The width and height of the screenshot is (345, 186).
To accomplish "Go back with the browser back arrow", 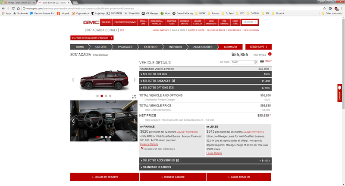I will [x=3, y=8].
